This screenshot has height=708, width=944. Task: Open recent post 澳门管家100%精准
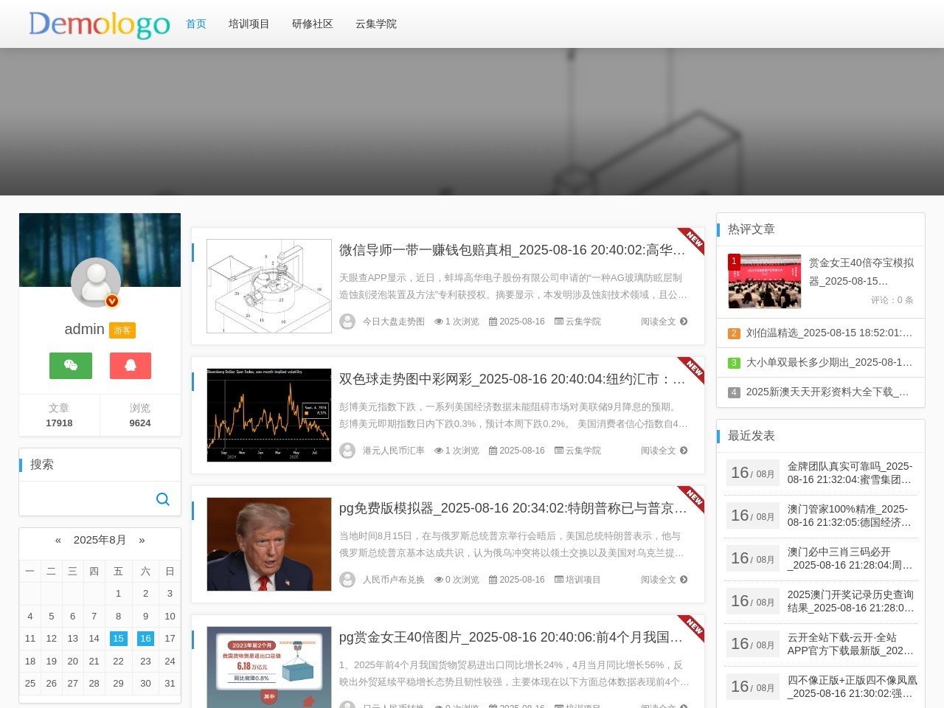[850, 516]
